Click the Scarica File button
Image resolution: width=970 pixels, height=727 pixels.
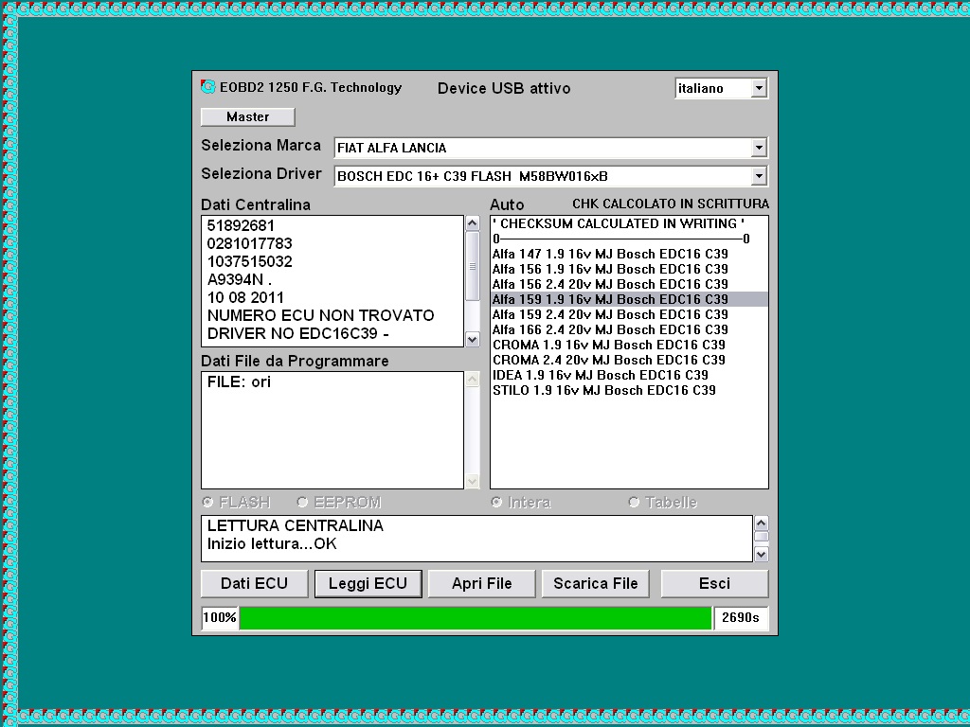click(x=596, y=583)
